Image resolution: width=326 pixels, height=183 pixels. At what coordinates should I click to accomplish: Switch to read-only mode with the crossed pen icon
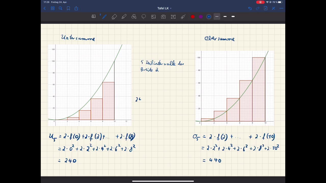point(274,8)
